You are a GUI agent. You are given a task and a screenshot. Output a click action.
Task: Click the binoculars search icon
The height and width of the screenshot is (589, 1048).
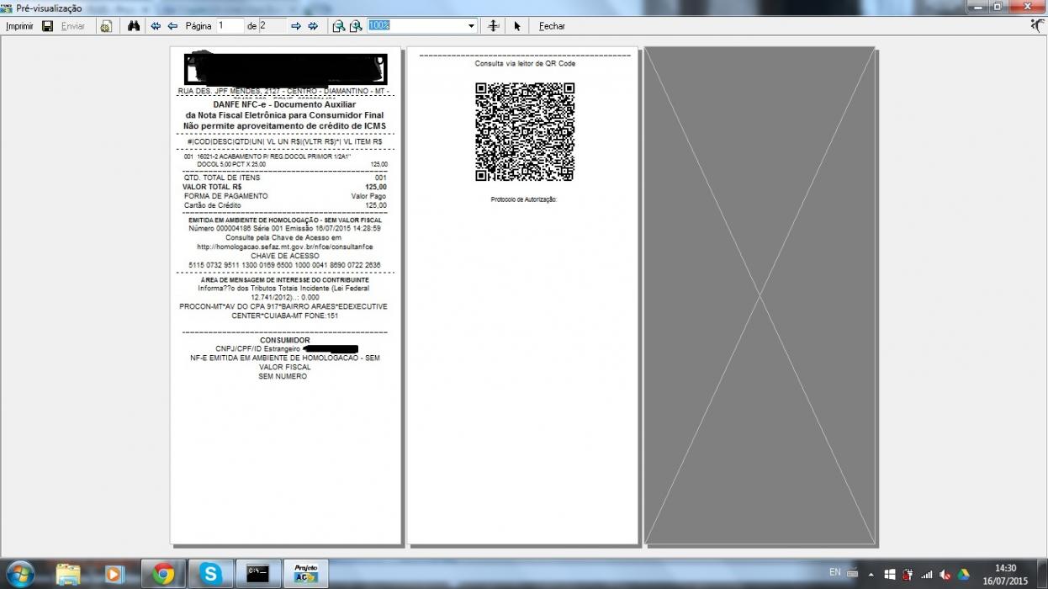point(134,26)
